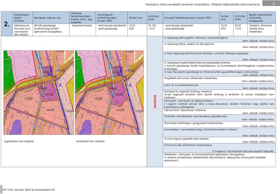Select the activity value "37,125"
The image size is (280, 194).
[152, 26]
